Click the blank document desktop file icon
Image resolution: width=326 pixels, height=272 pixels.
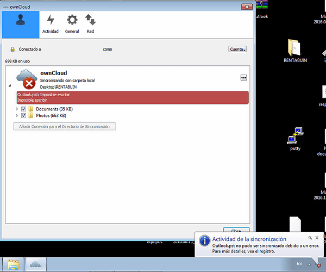click(x=295, y=224)
